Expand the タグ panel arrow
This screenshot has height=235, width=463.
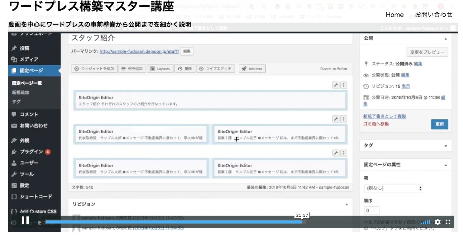tap(446, 146)
